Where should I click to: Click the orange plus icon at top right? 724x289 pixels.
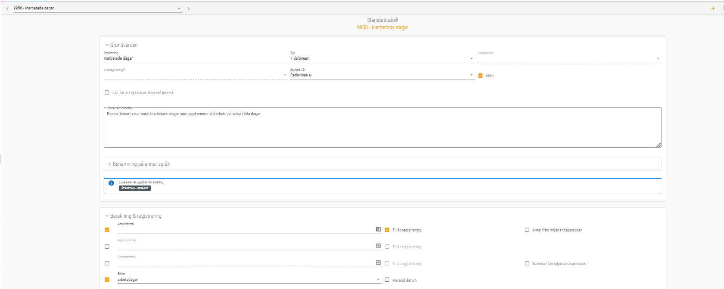coord(713,8)
